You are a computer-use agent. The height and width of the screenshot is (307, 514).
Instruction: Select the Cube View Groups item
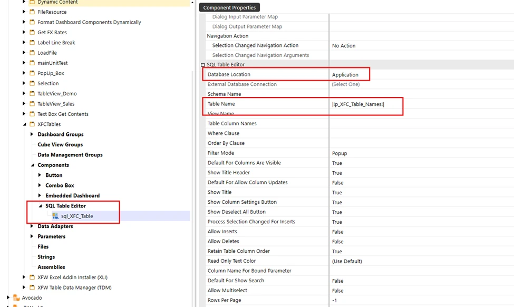(x=60, y=145)
